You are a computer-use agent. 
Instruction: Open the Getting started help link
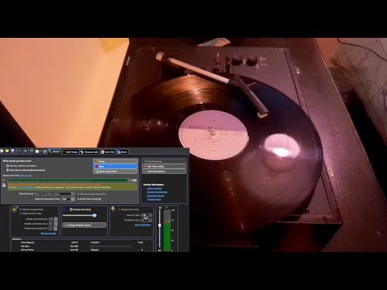(x=154, y=188)
